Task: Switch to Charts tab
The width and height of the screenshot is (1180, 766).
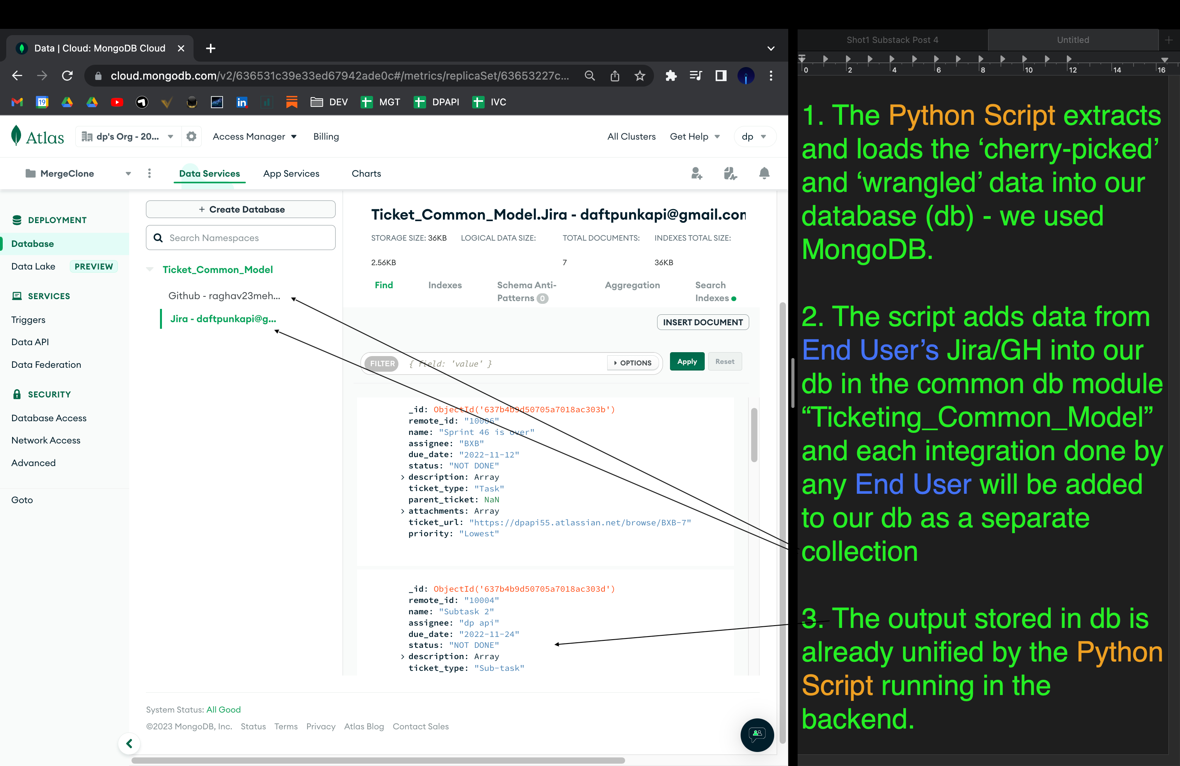Action: pyautogui.click(x=366, y=174)
